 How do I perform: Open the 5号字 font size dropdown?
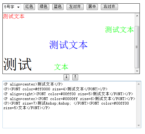(x=12, y=7)
